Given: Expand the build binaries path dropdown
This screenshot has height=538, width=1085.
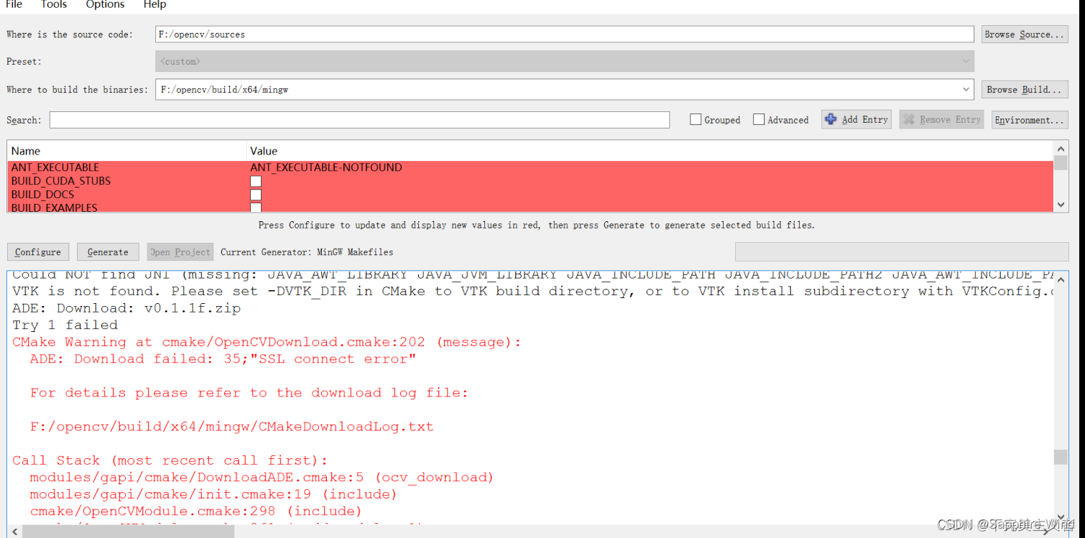Looking at the screenshot, I should coord(966,90).
